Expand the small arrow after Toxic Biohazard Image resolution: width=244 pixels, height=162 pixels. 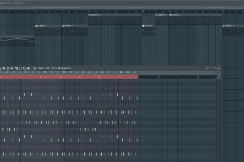[x=72, y=69]
